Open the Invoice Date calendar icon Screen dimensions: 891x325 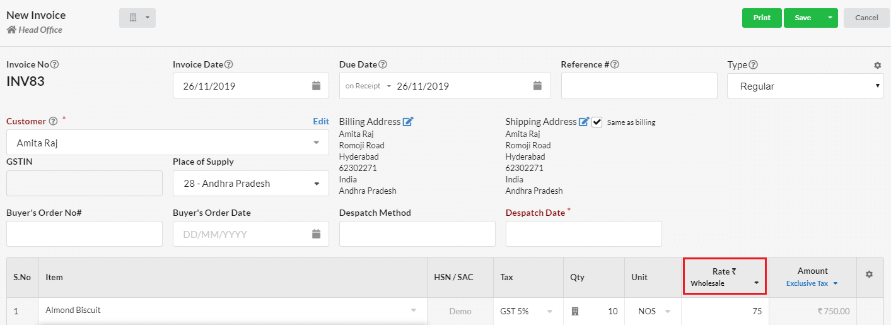(x=317, y=86)
